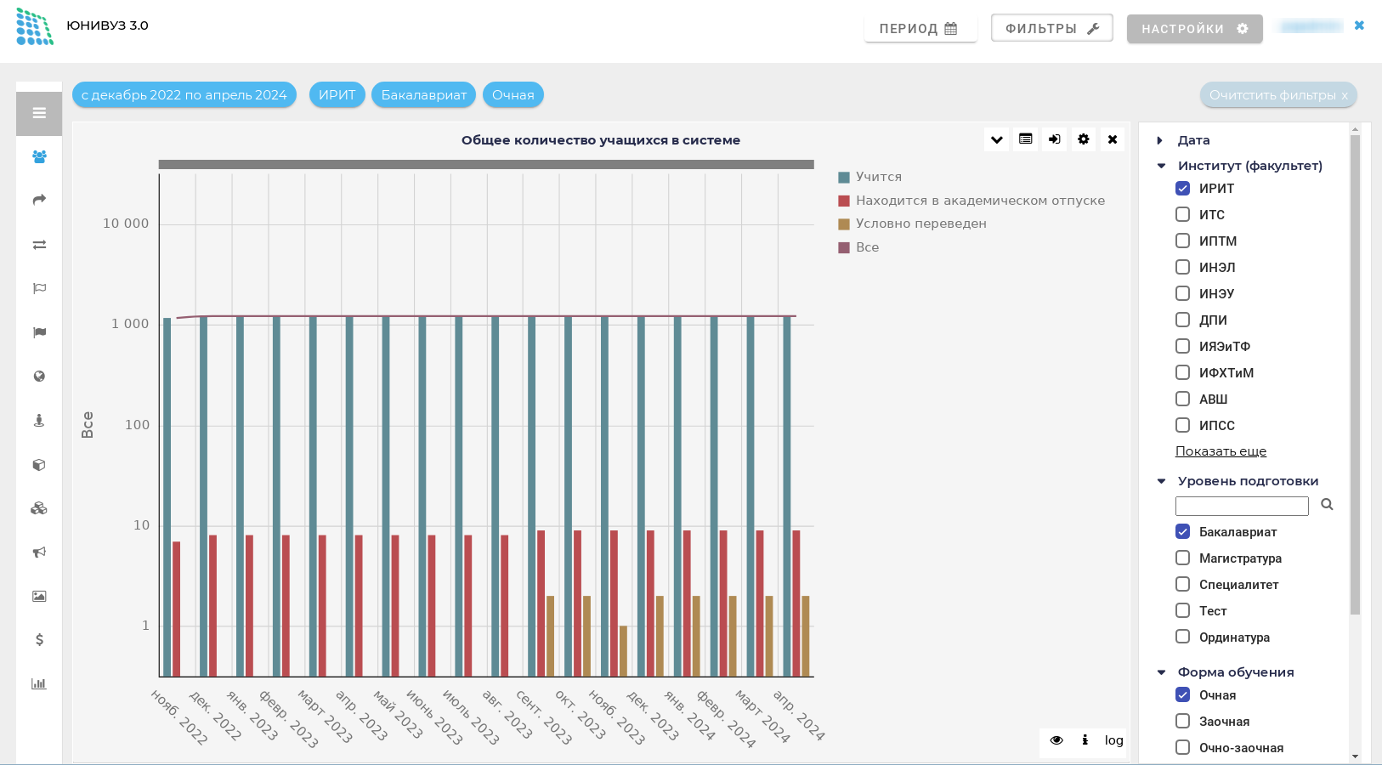This screenshot has width=1382, height=765.
Task: Open the globe sidebar icon
Action: point(39,377)
